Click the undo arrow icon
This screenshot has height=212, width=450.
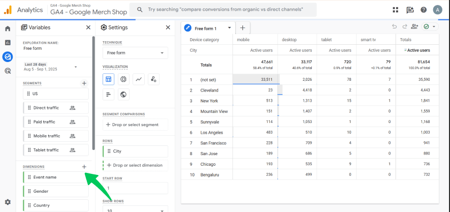(395, 27)
